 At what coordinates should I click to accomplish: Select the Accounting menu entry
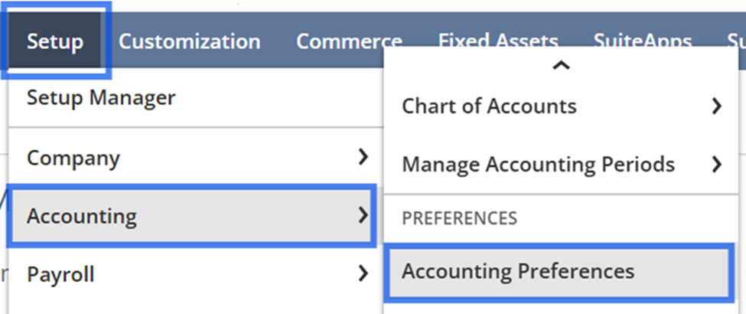click(x=82, y=217)
